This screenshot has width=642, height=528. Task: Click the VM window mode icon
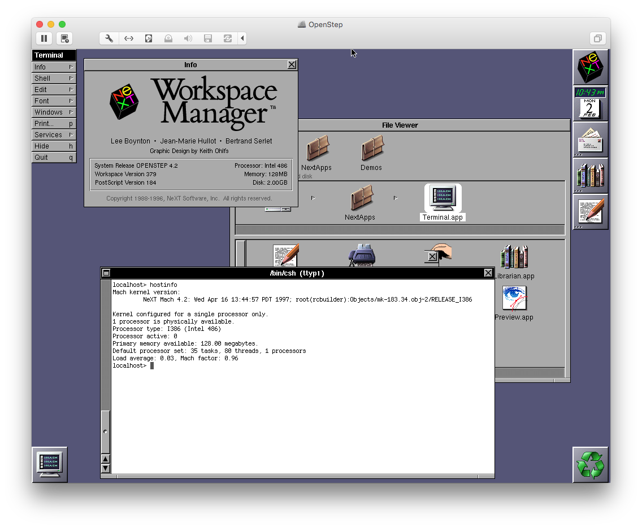[x=598, y=38]
